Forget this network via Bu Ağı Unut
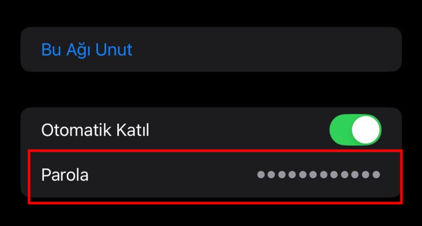Screen dimensions: 422x226 pyautogui.click(x=87, y=49)
